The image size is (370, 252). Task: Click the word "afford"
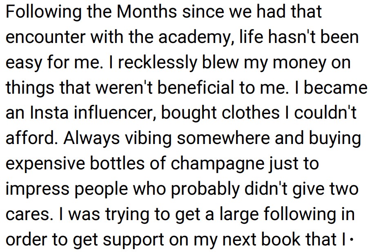(x=30, y=139)
